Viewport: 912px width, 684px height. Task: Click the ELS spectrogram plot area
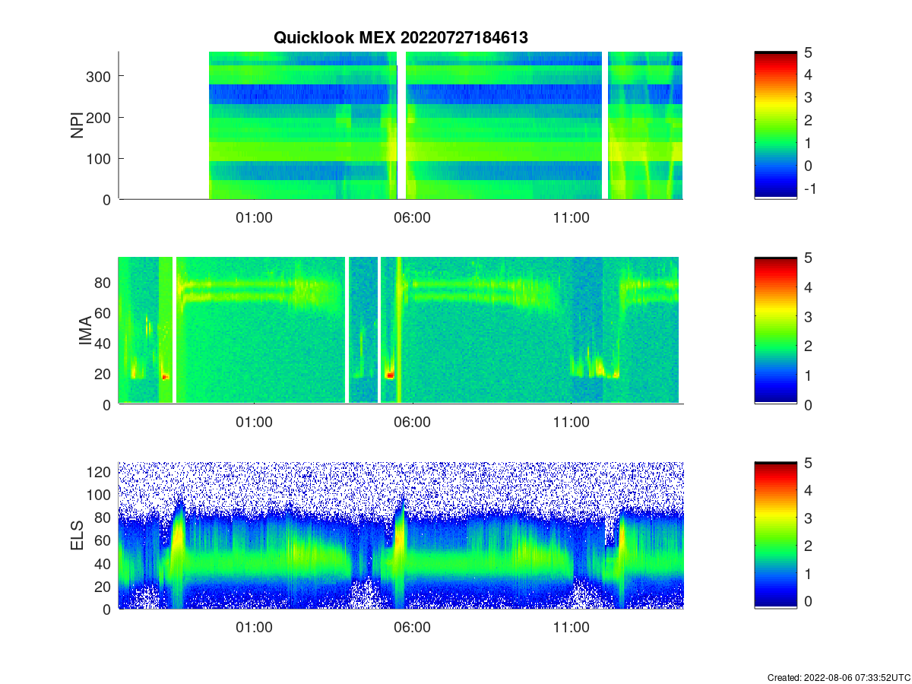tap(401, 535)
